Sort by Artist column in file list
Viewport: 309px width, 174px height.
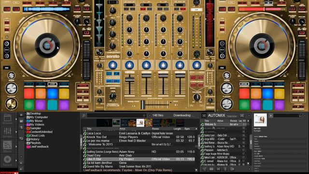pos(122,129)
